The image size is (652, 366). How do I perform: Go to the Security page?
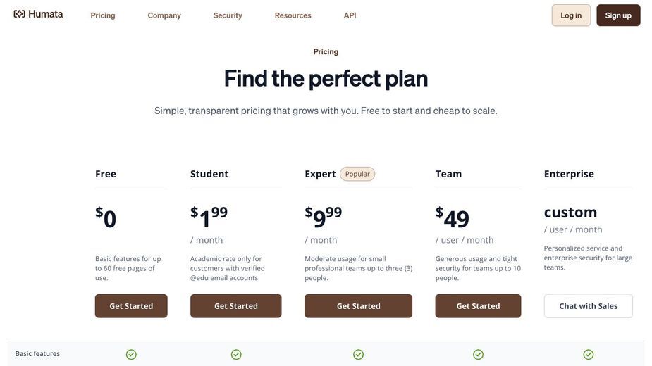(x=228, y=15)
